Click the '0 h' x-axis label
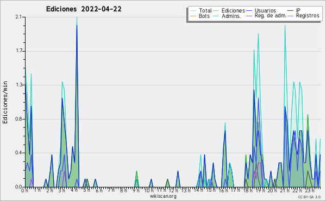The height and width of the screenshot is (201, 326). [24, 191]
